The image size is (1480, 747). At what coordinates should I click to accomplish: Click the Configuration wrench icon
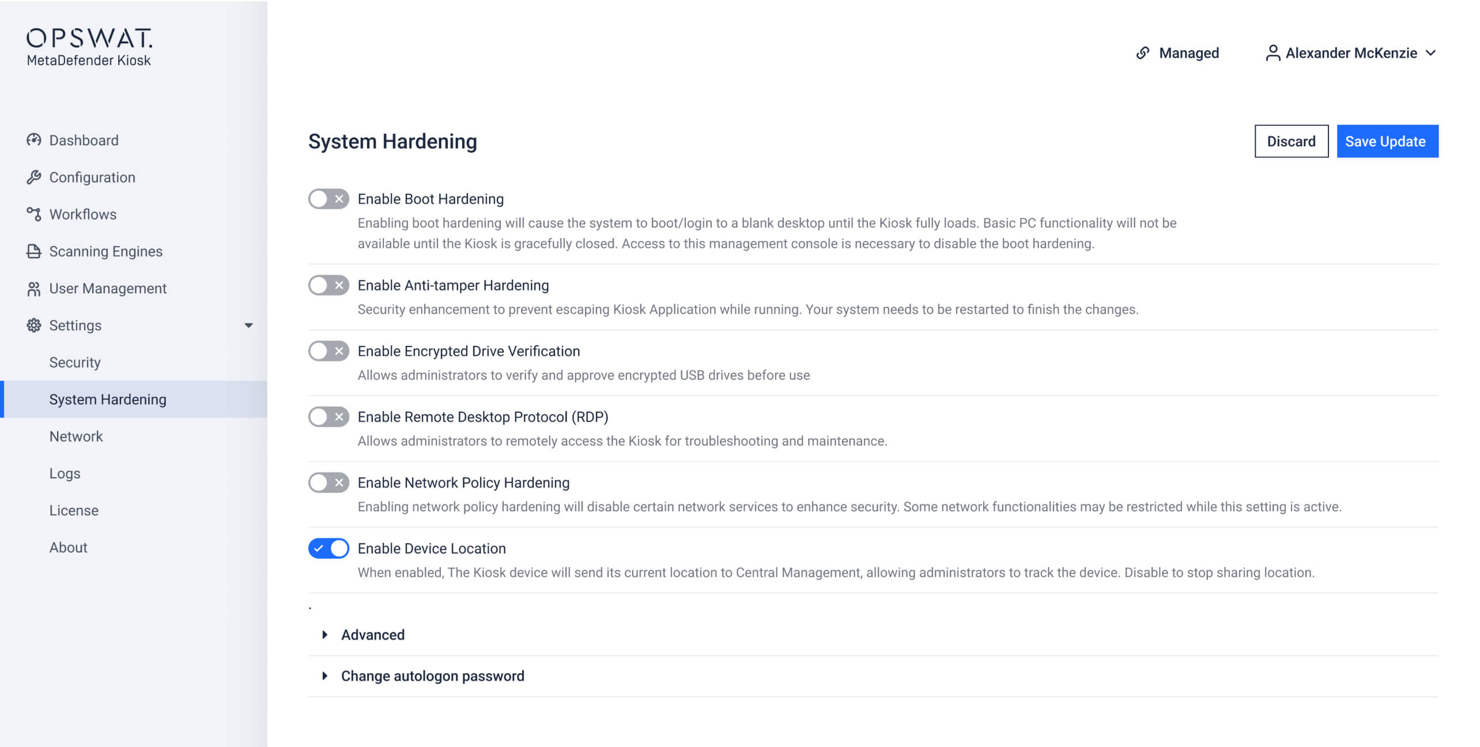[x=34, y=177]
